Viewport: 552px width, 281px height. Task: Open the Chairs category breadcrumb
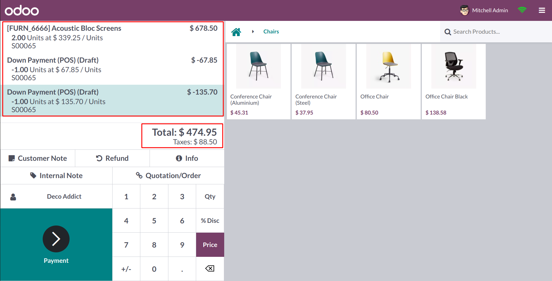pos(271,32)
